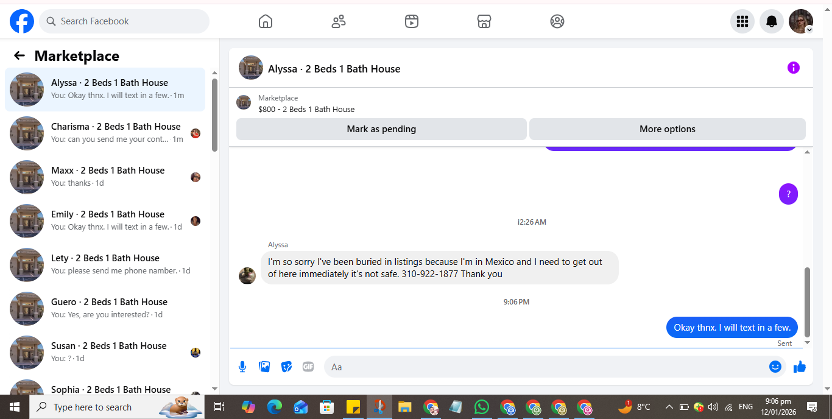Screen dimensions: 832x419
Task: Click the conversation info icon
Action: [x=794, y=68]
